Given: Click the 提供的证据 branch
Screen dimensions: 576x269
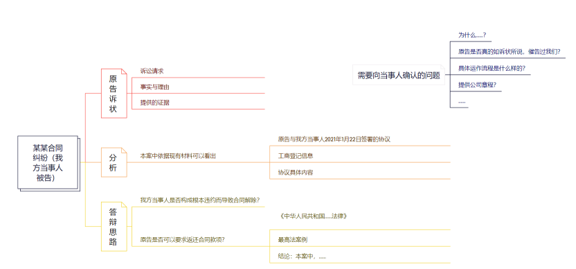Looking at the screenshot, I should (x=154, y=103).
